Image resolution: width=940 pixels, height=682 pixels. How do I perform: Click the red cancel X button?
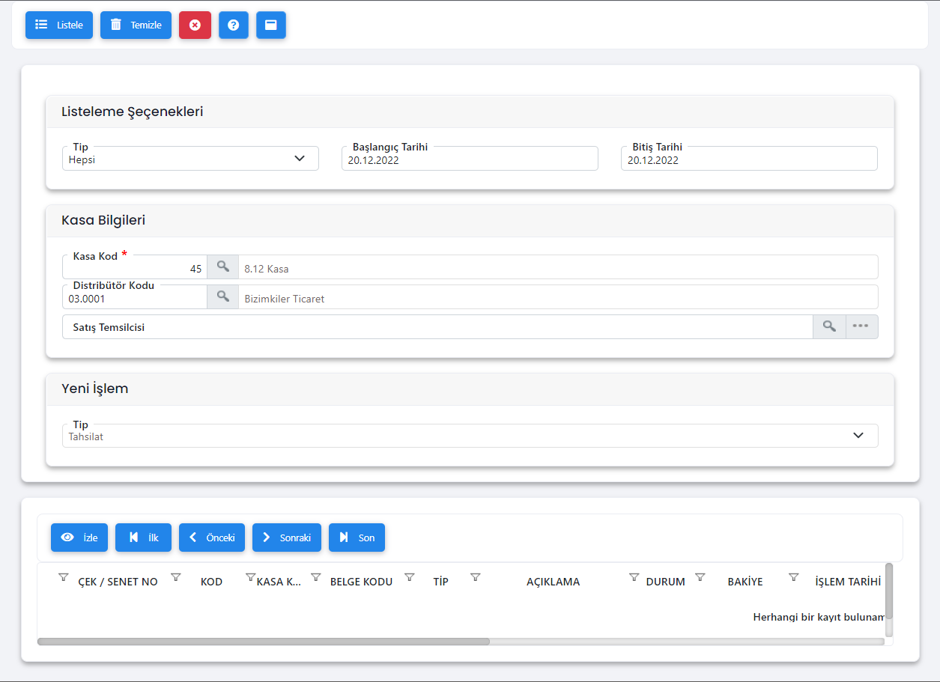[x=195, y=25]
